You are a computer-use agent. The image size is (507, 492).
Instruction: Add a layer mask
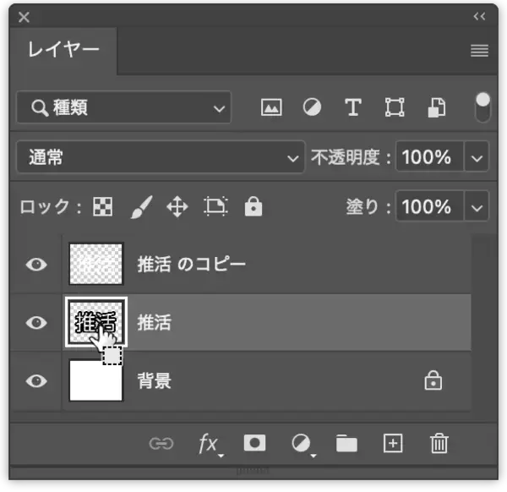(x=254, y=443)
